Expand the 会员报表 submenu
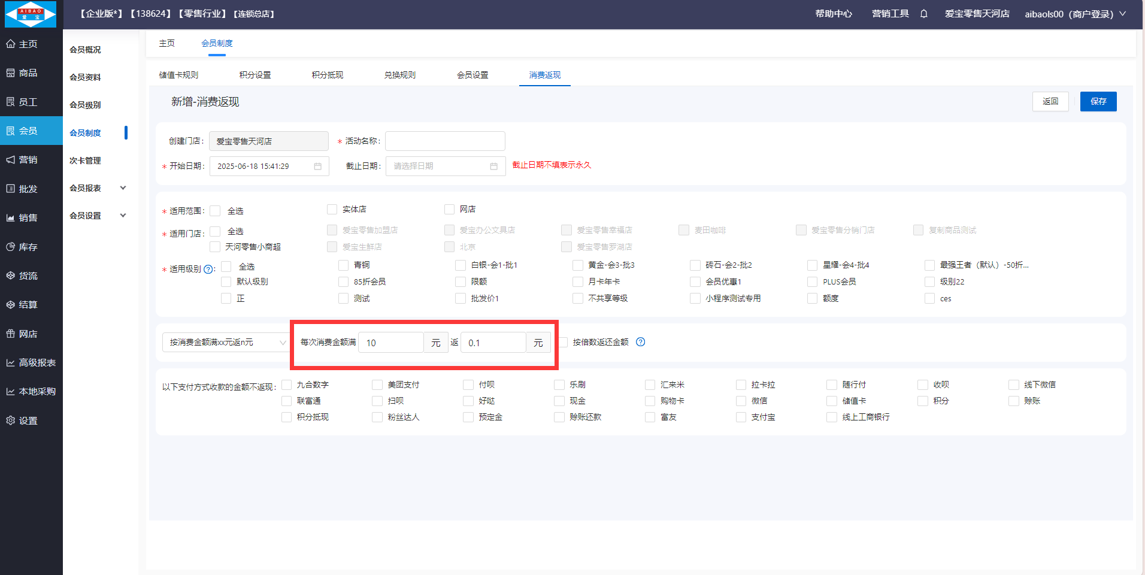Screen dimensions: 1145x575 (123, 188)
